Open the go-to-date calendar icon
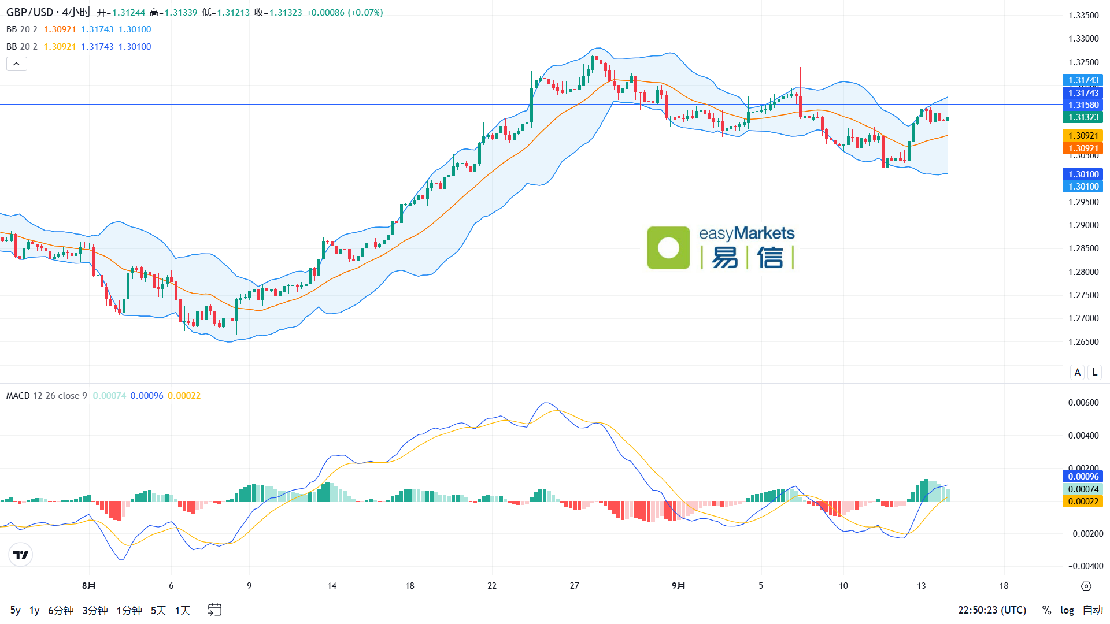The height and width of the screenshot is (624, 1110). [214, 610]
